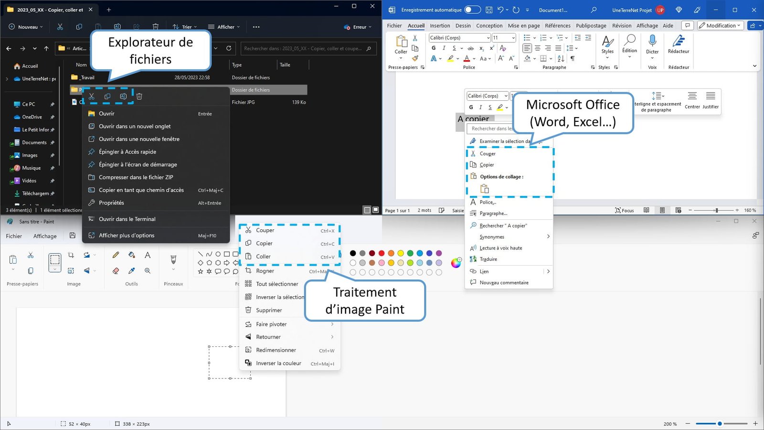This screenshot has height=430, width=764.
Task: Enable italic formatting in Word
Action: (444, 48)
